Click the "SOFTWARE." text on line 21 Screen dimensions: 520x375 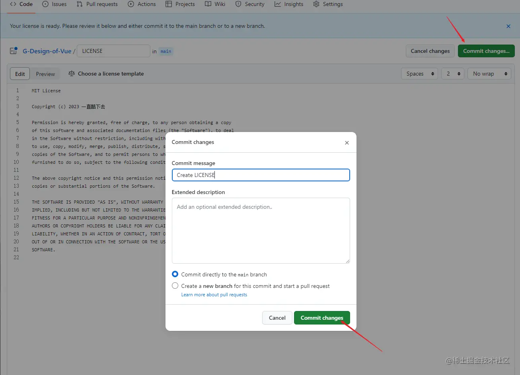coord(43,250)
